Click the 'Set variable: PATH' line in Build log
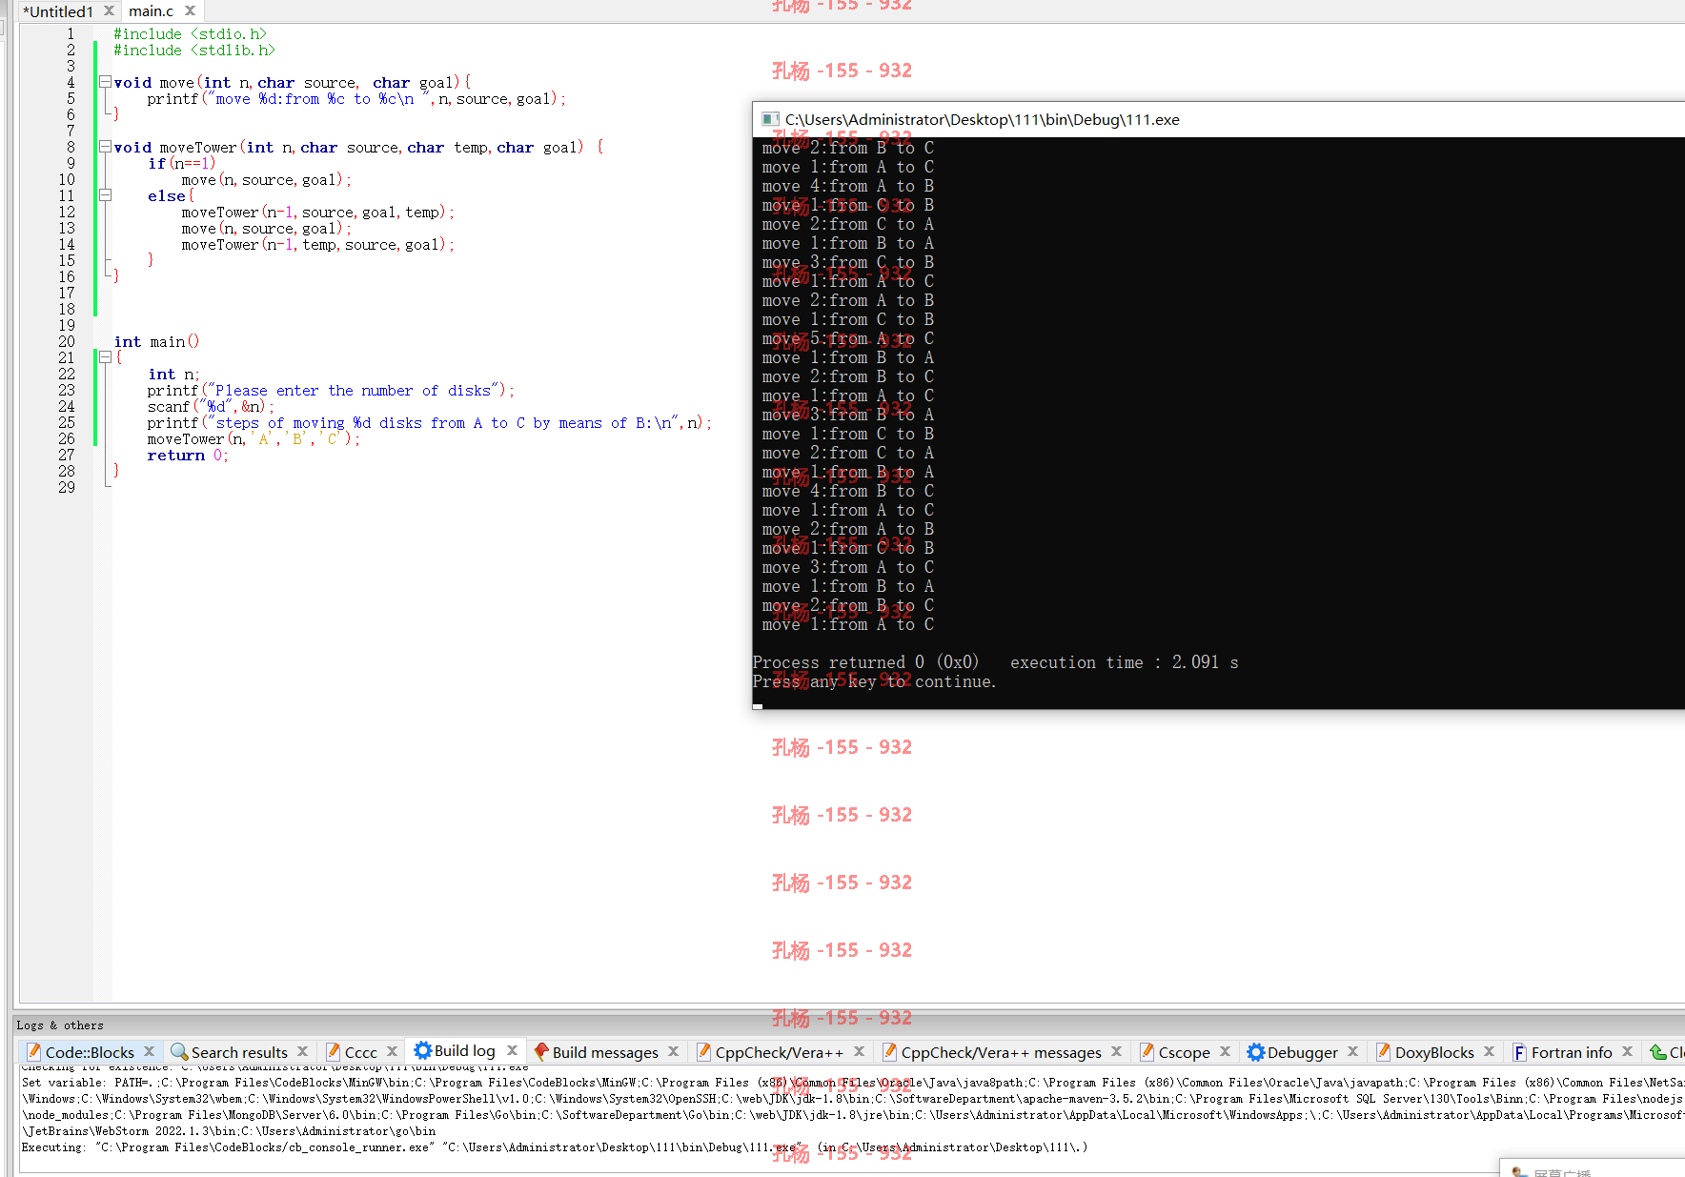This screenshot has width=1685, height=1177. (x=853, y=1083)
